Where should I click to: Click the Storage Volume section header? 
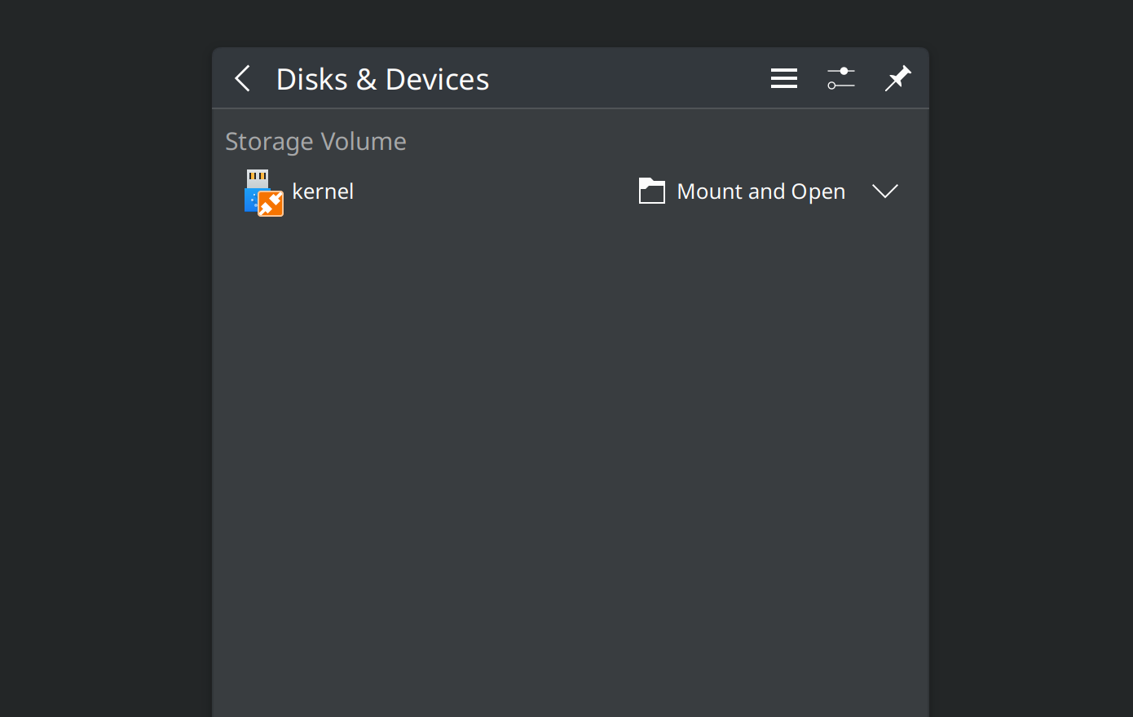tap(315, 142)
